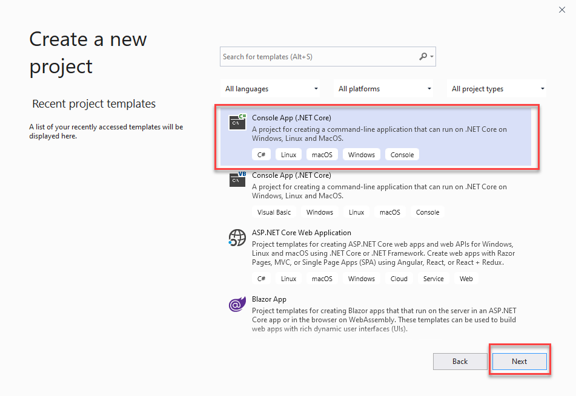Open the All project types dropdown
Viewport: 576px width, 396px height.
pos(497,89)
